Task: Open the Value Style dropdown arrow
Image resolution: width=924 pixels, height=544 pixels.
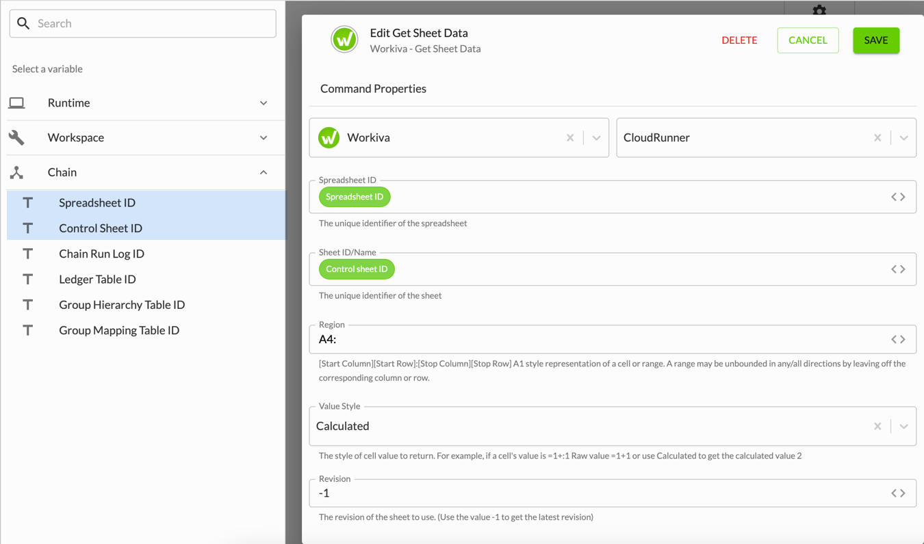Action: coord(903,426)
